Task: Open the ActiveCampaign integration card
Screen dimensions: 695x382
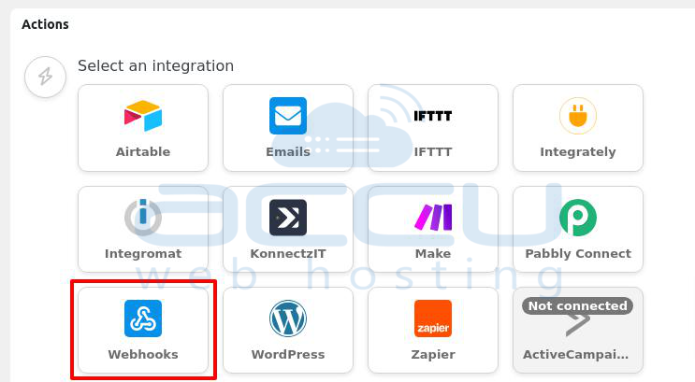Action: tap(577, 330)
